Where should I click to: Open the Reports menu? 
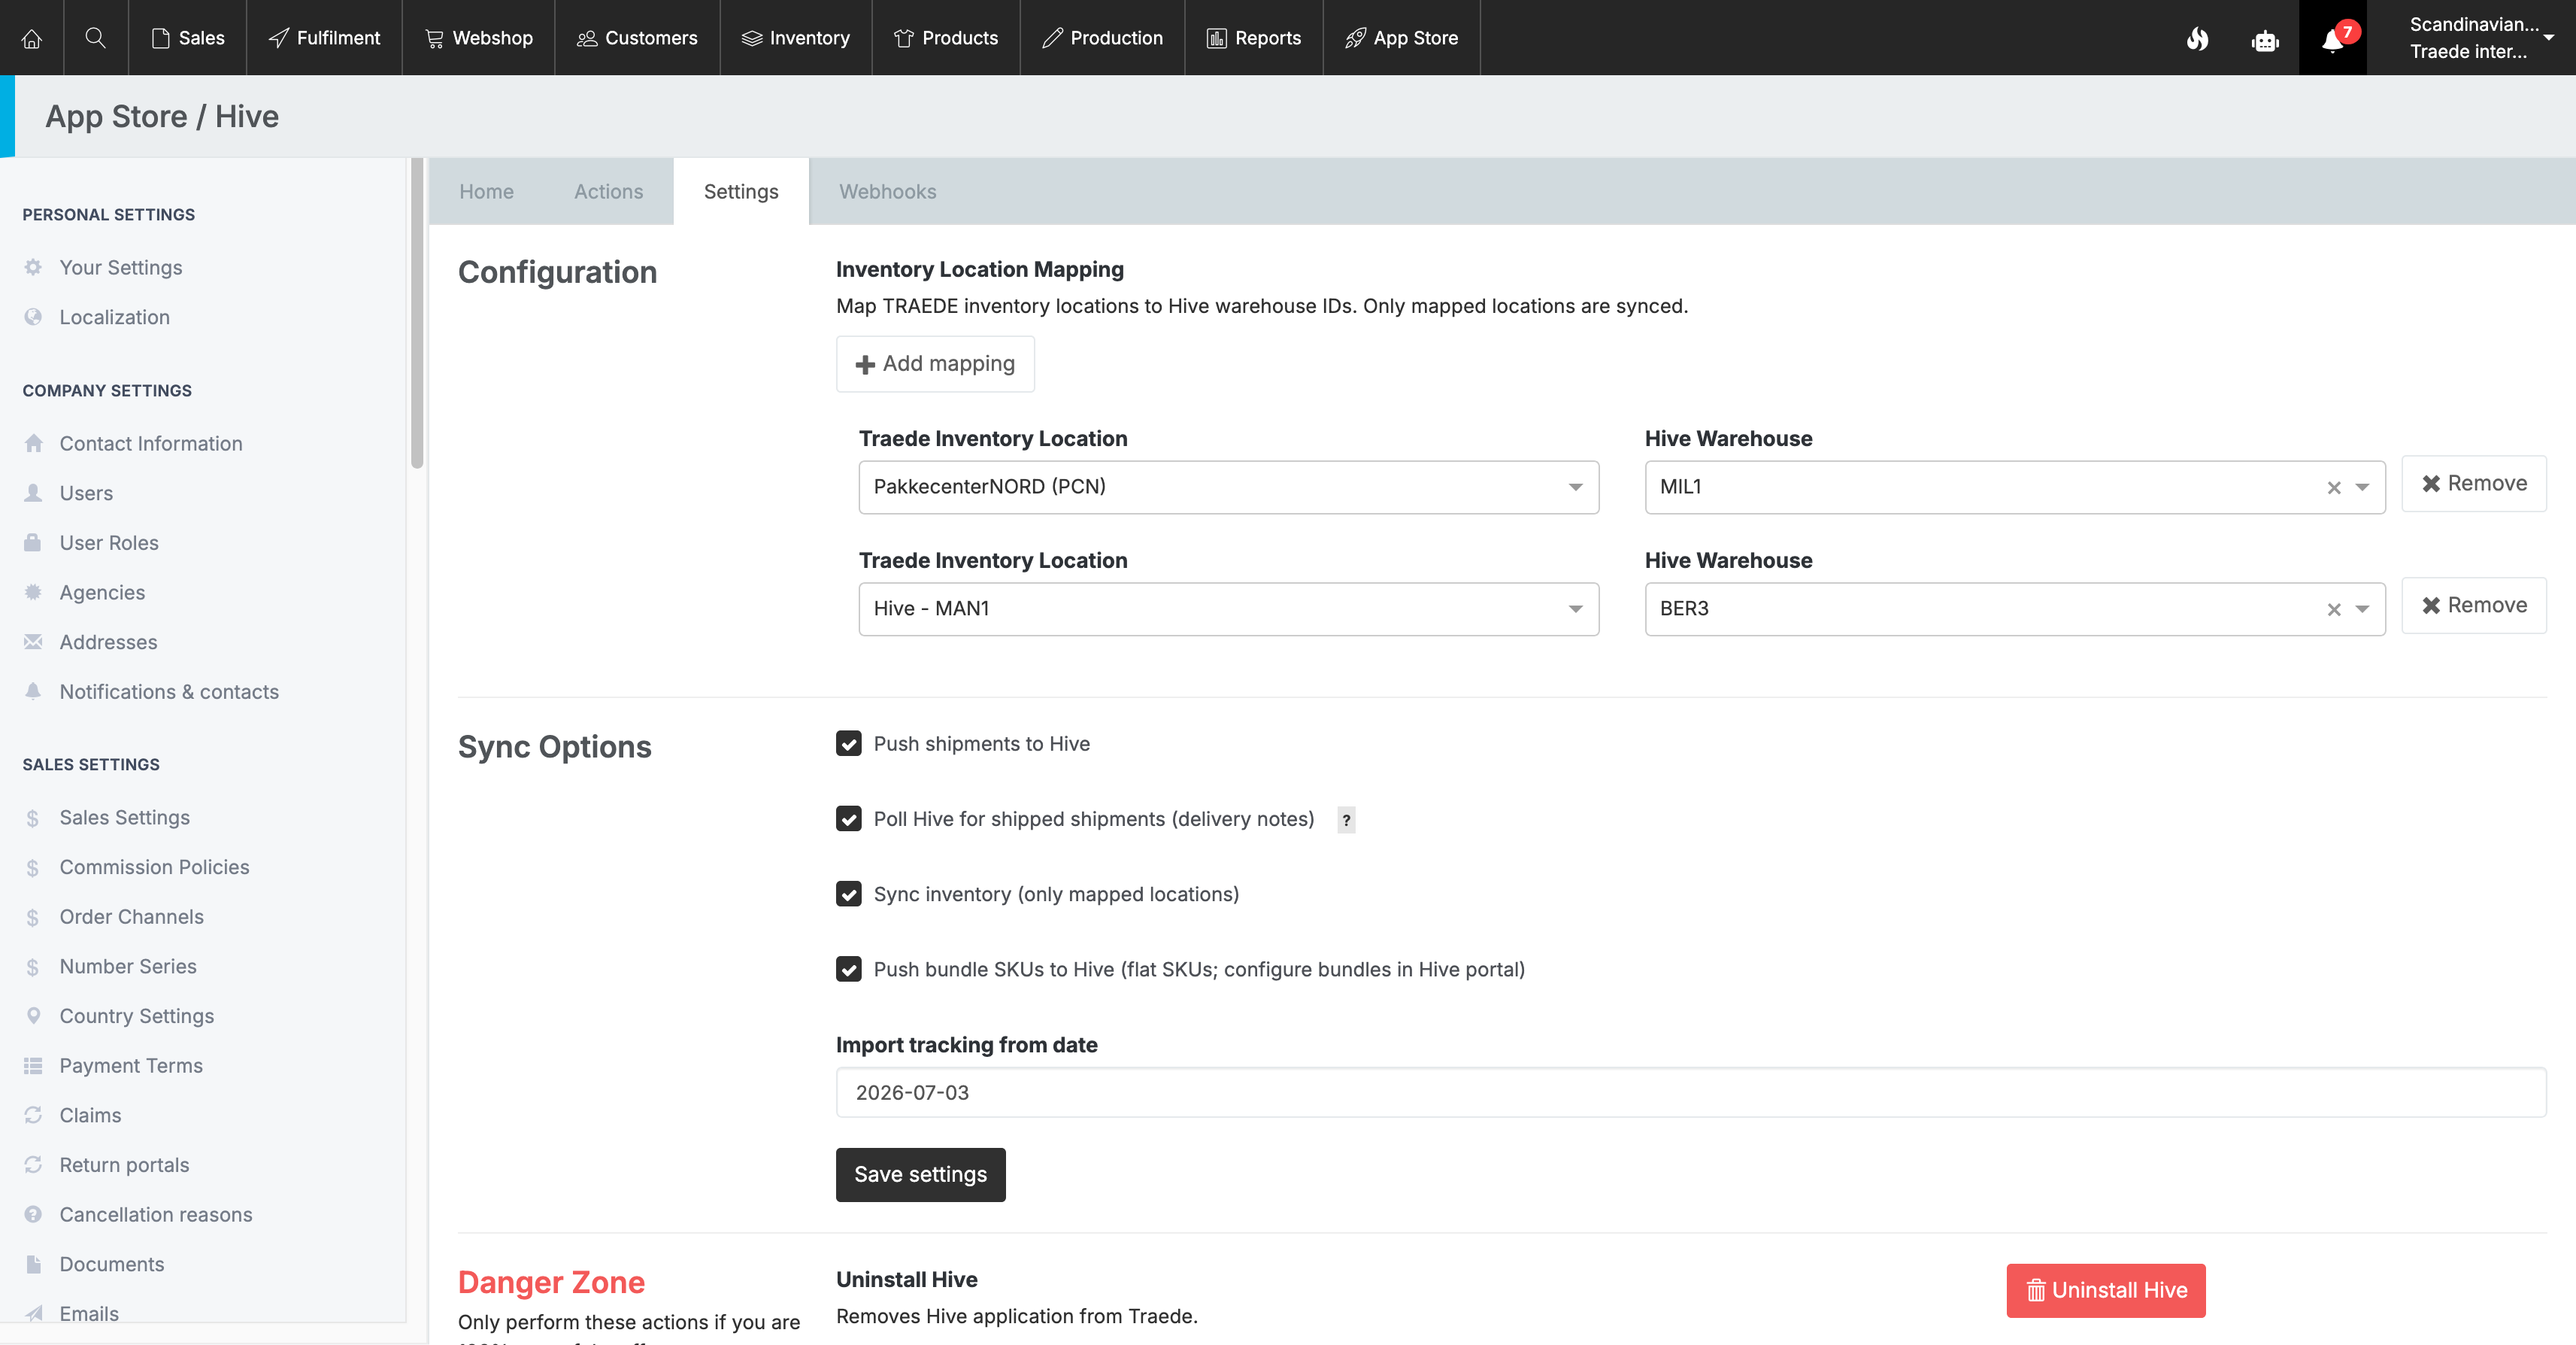[x=1254, y=38]
